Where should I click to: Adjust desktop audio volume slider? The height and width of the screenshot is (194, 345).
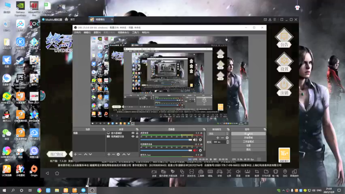click(x=166, y=140)
